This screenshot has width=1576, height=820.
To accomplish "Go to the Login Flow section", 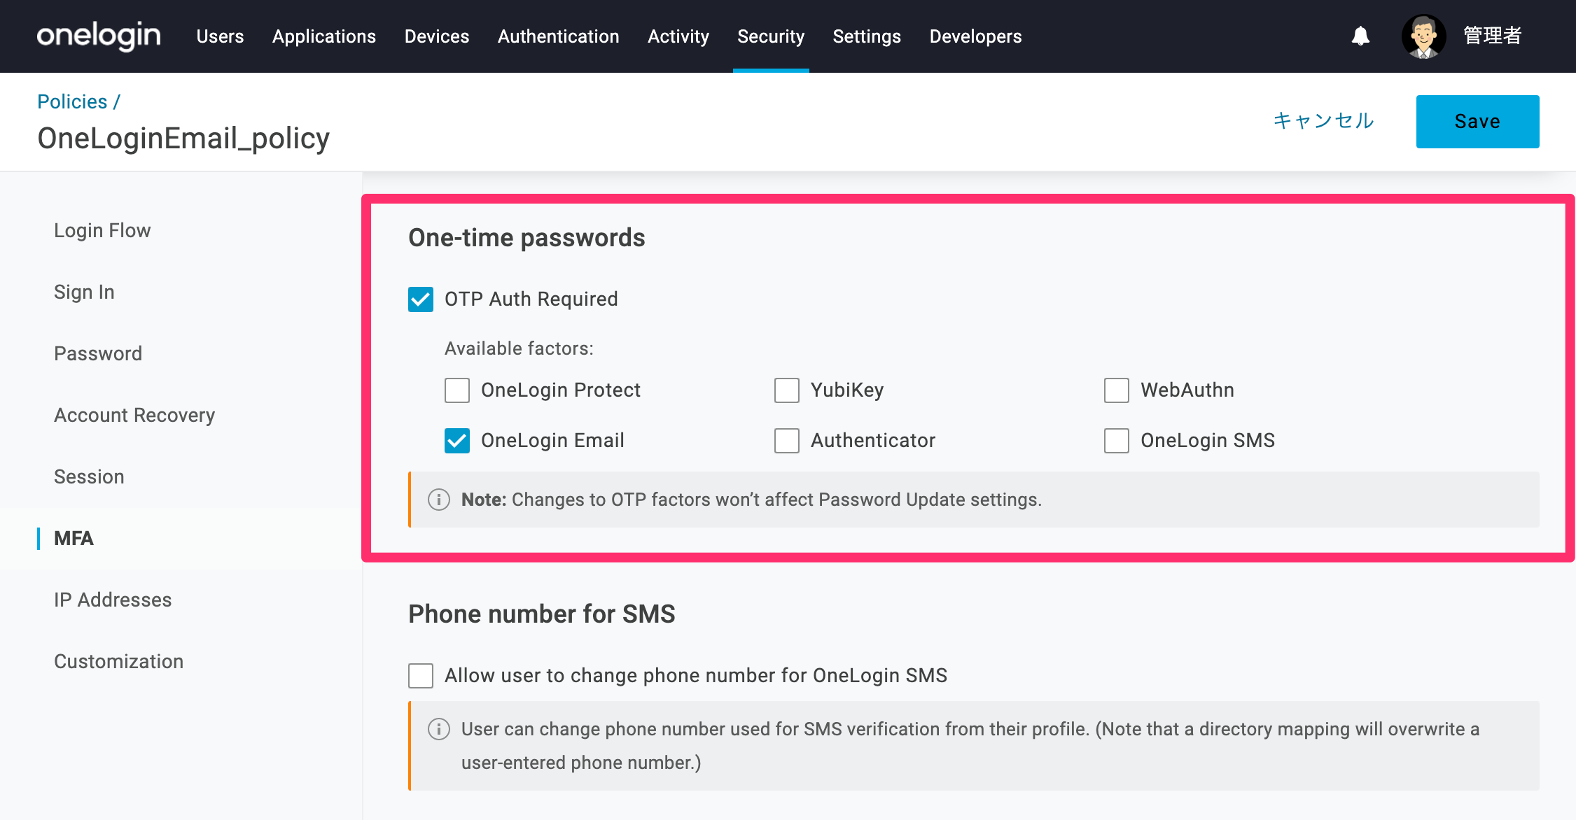I will 102,230.
